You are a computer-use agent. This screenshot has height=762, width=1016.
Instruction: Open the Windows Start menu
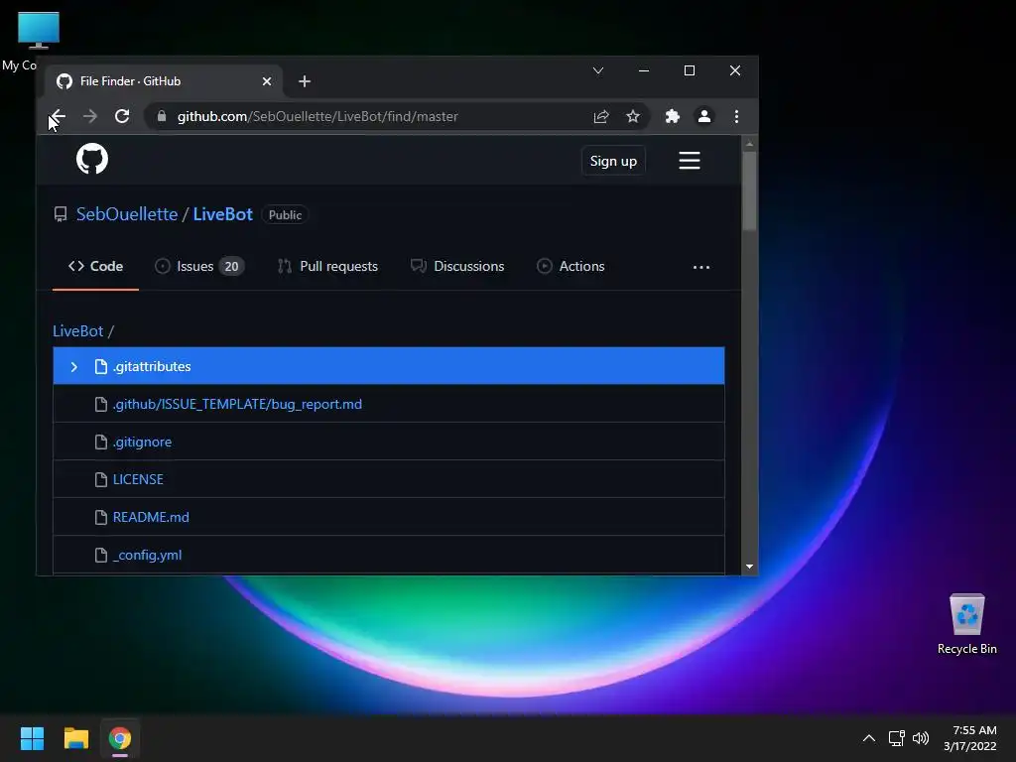click(x=32, y=738)
